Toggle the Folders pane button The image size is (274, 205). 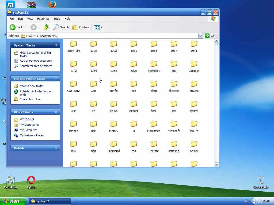click(81, 27)
